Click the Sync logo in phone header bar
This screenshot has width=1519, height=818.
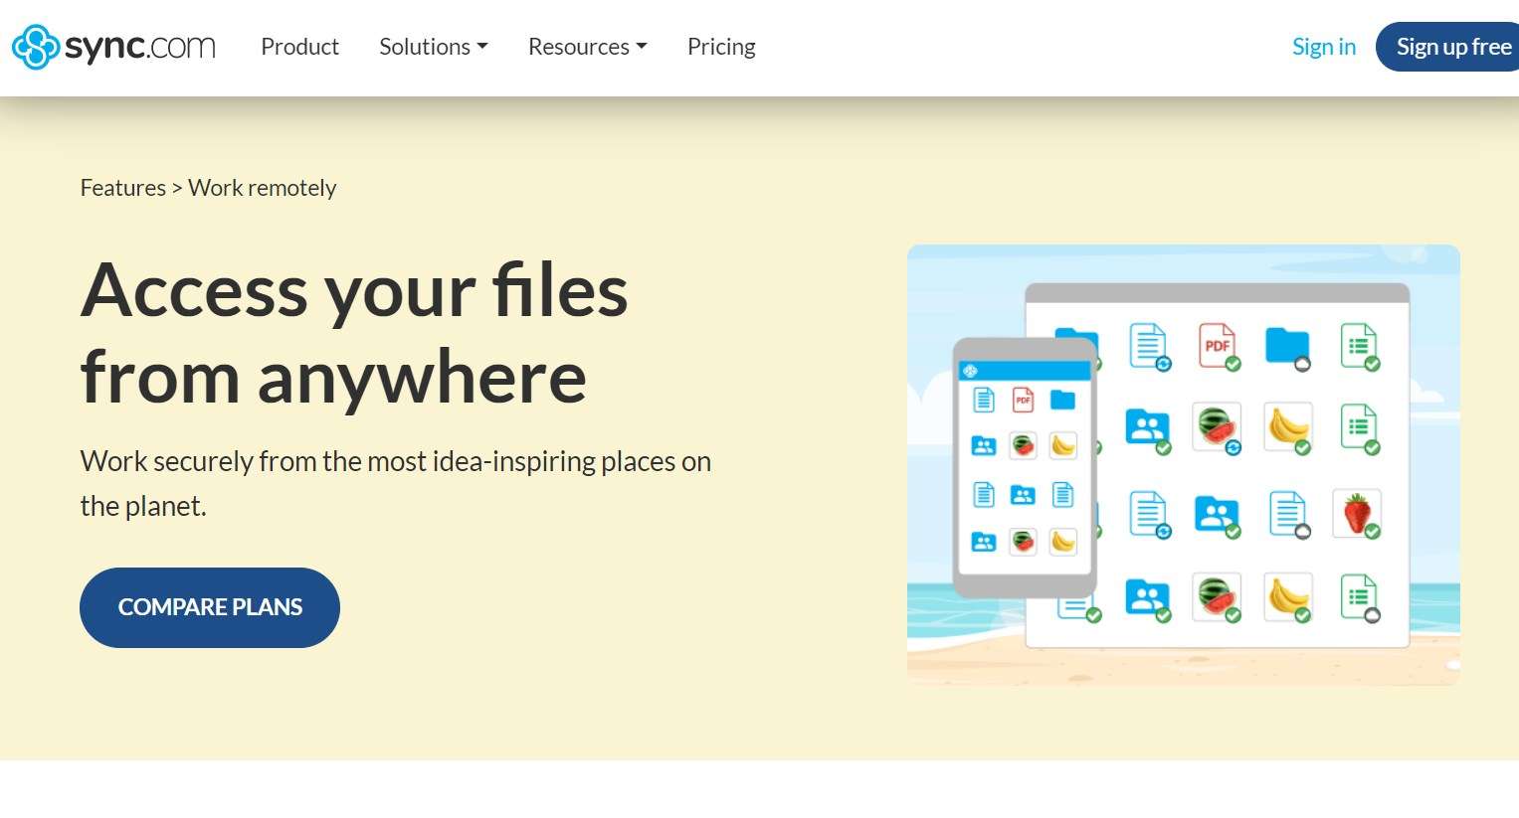point(971,371)
